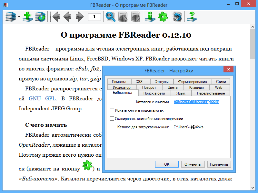Screen dimensions: 258x193
Task: Click the Отменить button
Action: pyautogui.click(x=193, y=164)
